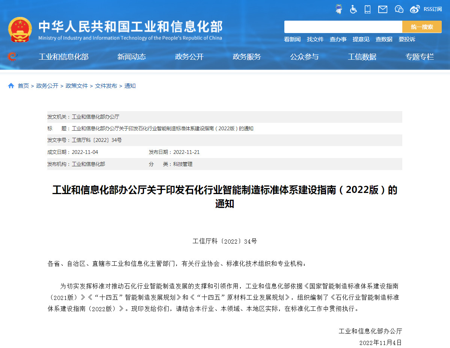This screenshot has height=348, width=450.
Task: Open the 新闻动态 menu
Action: (x=131, y=57)
